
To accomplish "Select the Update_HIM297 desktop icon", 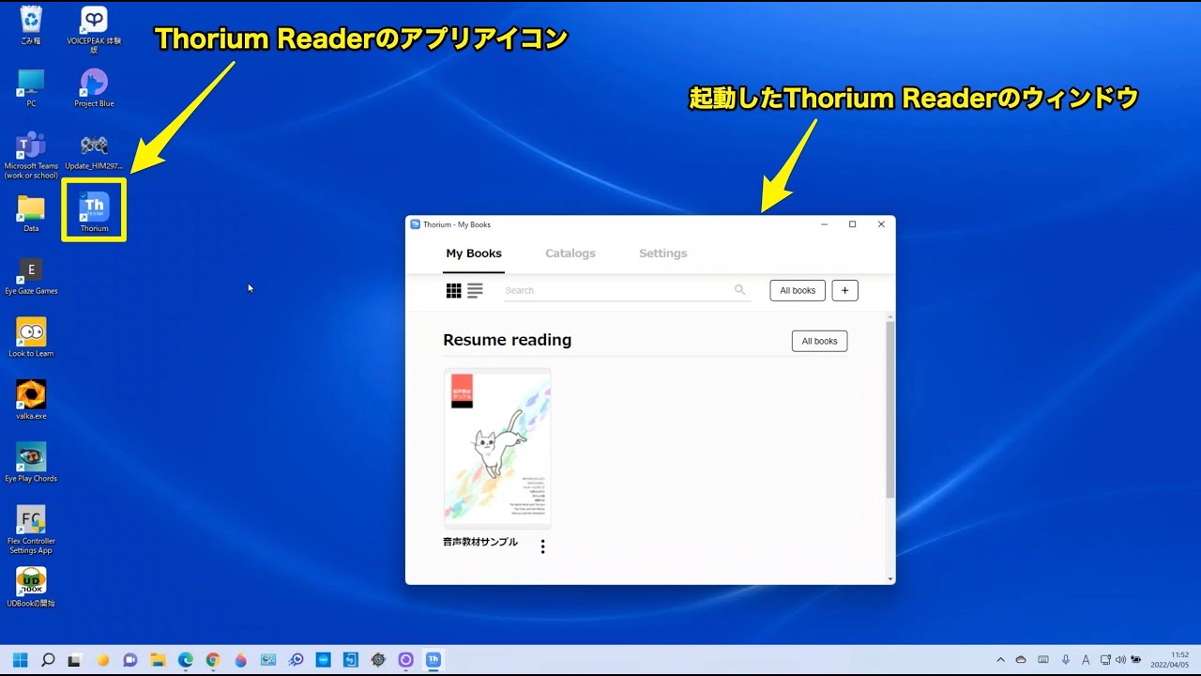I will point(94,150).
